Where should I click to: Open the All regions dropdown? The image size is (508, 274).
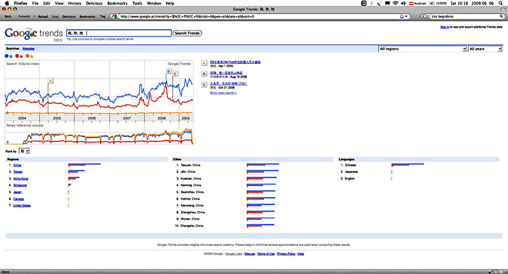click(x=422, y=49)
